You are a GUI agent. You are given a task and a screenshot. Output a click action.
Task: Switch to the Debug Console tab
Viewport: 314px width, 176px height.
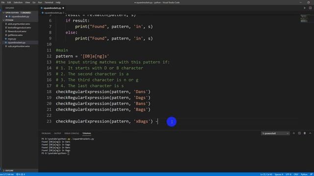point(72,133)
